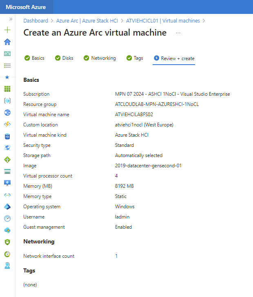Open the Dashboard chart icon in sidebar

(x=7, y=54)
